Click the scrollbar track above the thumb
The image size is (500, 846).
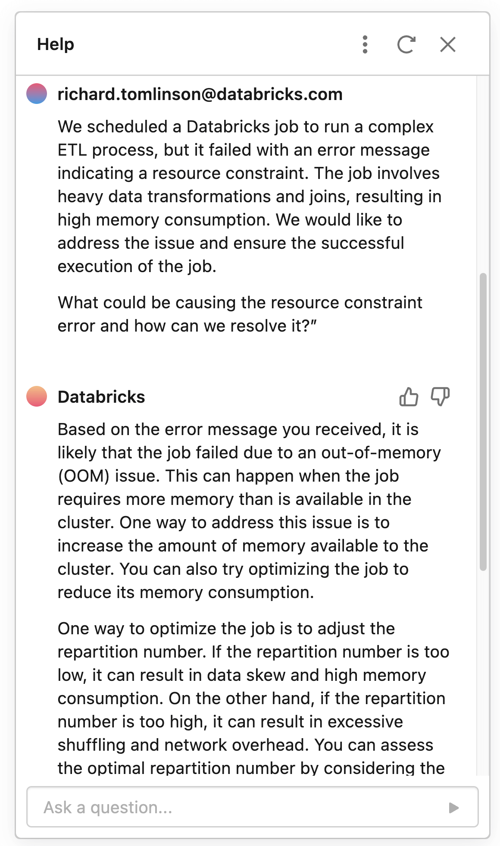(x=483, y=172)
